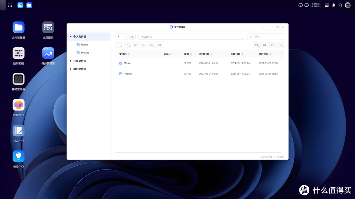Screen dimensions: 355x199
Task: Sort by 修改日期 column header
Action: point(204,54)
